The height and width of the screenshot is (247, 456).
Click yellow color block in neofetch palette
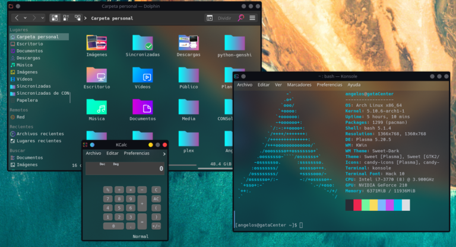(373, 205)
